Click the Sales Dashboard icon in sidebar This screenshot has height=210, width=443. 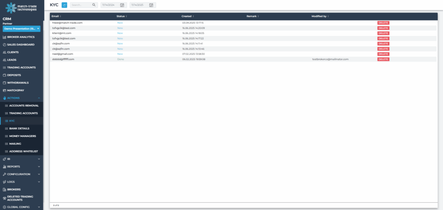pos(4,45)
